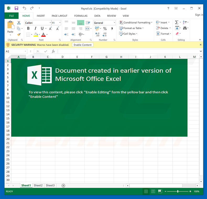207x199 pixels.
Task: Toggle Wrap Text
Action: [88, 23]
